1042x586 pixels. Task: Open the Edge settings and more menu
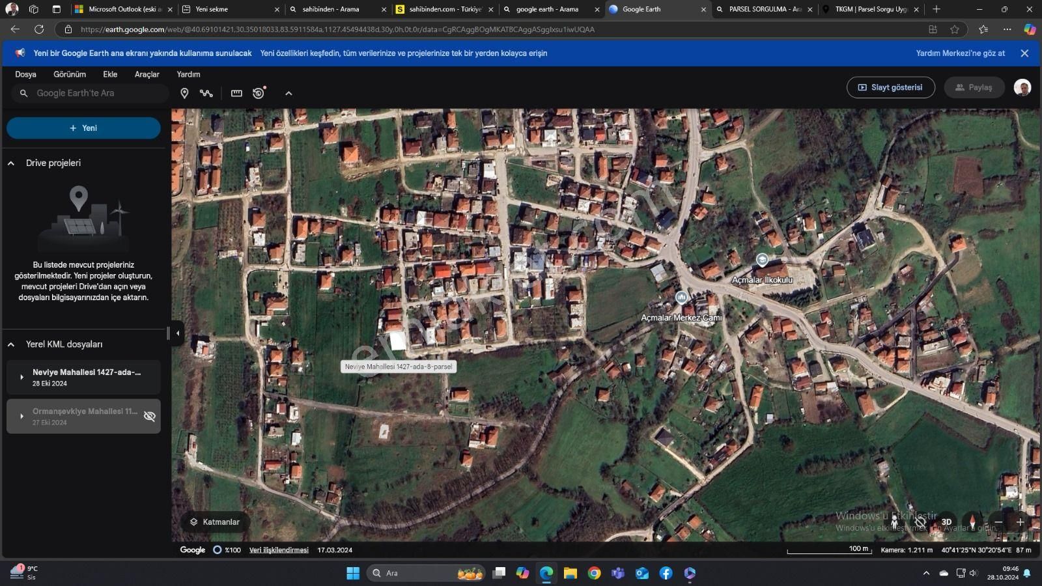pyautogui.click(x=1007, y=29)
